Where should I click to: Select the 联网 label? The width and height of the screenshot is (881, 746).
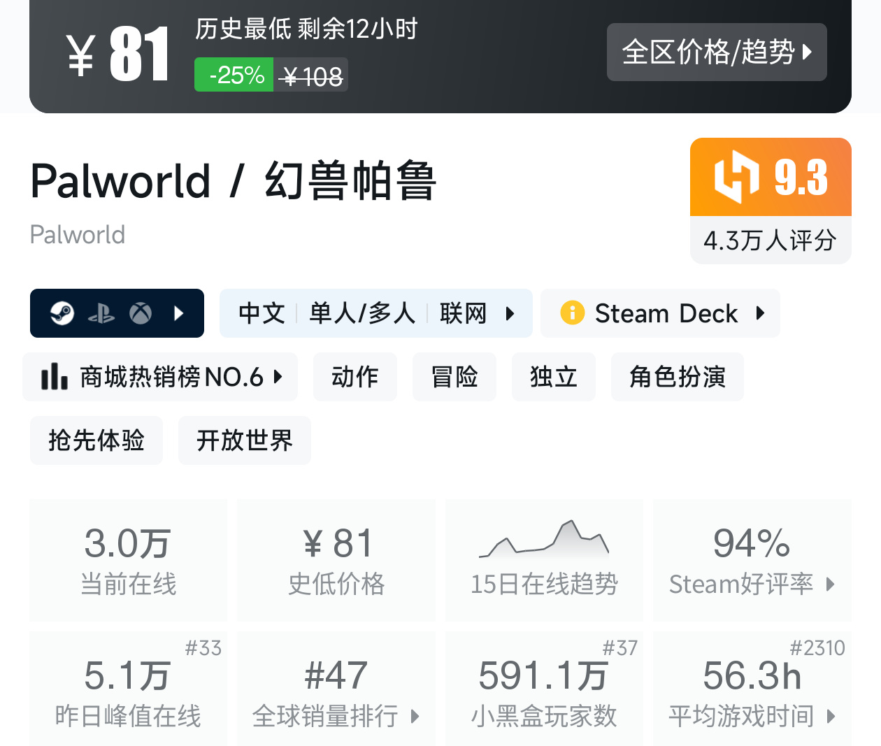tap(463, 313)
